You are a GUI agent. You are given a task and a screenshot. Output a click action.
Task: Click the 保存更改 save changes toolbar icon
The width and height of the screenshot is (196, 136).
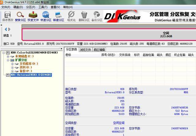[x=7, y=16]
